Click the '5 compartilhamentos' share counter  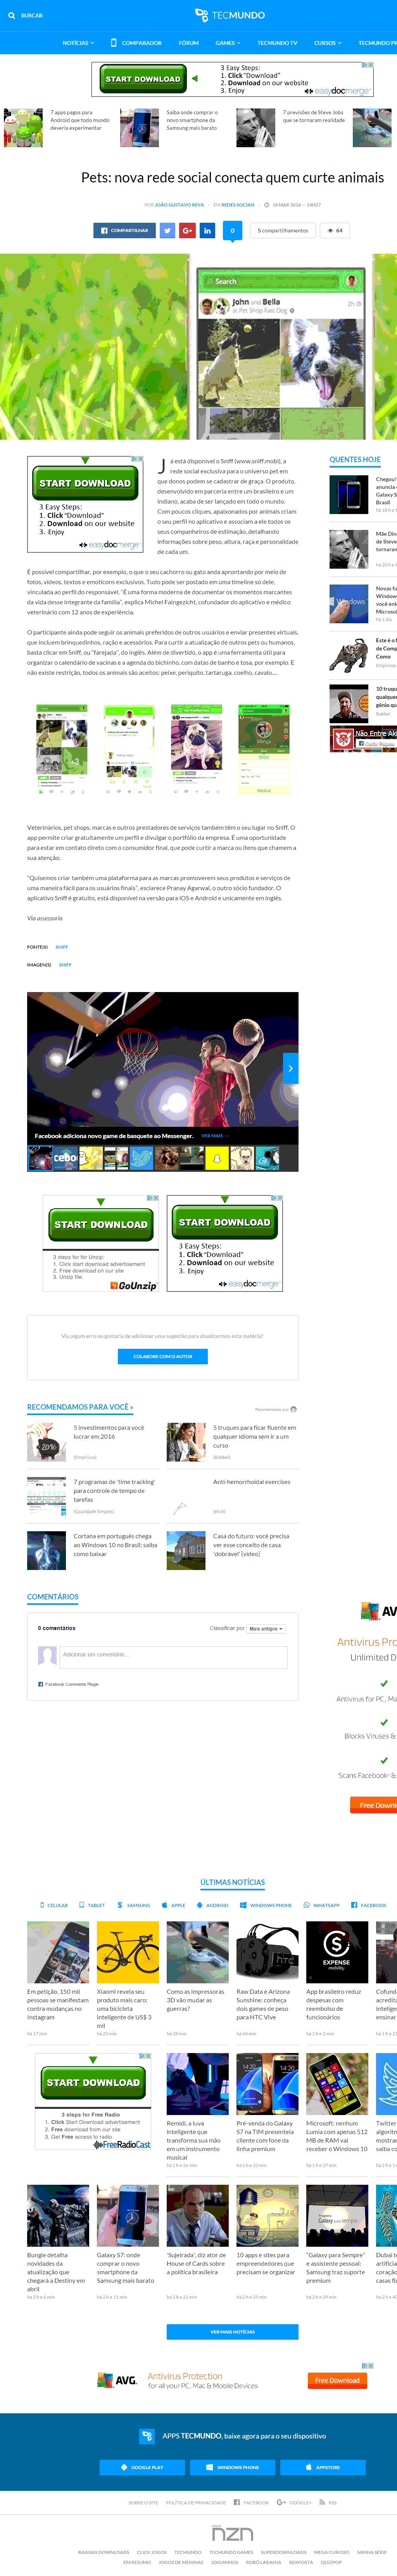[283, 230]
